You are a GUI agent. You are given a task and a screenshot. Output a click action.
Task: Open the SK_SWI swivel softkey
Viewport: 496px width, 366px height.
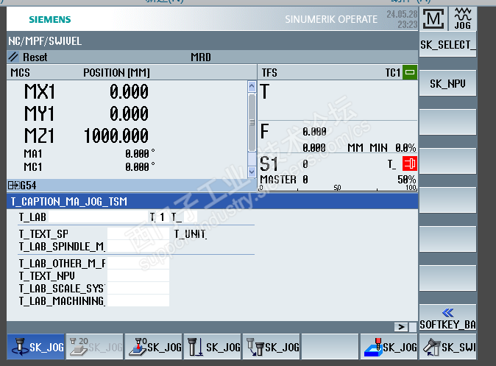[x=447, y=347]
